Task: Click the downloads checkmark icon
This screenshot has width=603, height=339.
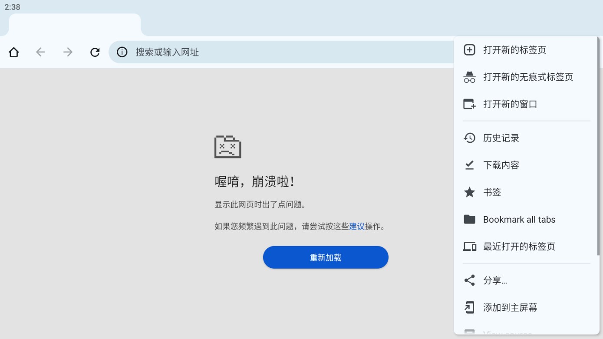Action: coord(469,165)
